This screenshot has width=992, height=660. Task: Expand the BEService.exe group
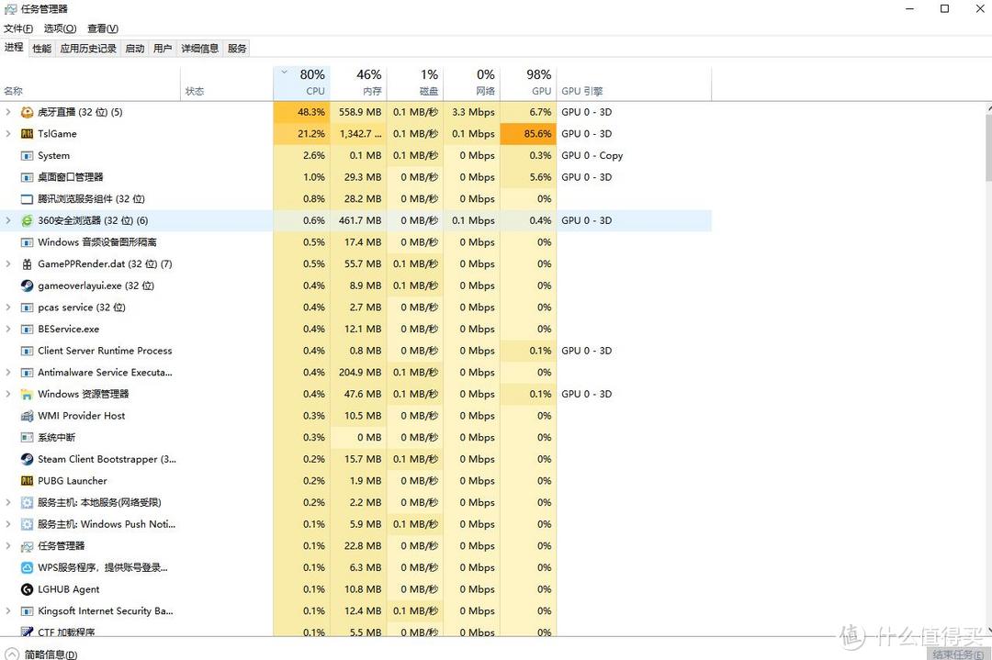point(8,329)
